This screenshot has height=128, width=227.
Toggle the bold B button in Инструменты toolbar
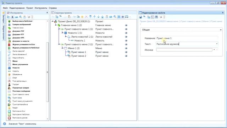(13, 17)
